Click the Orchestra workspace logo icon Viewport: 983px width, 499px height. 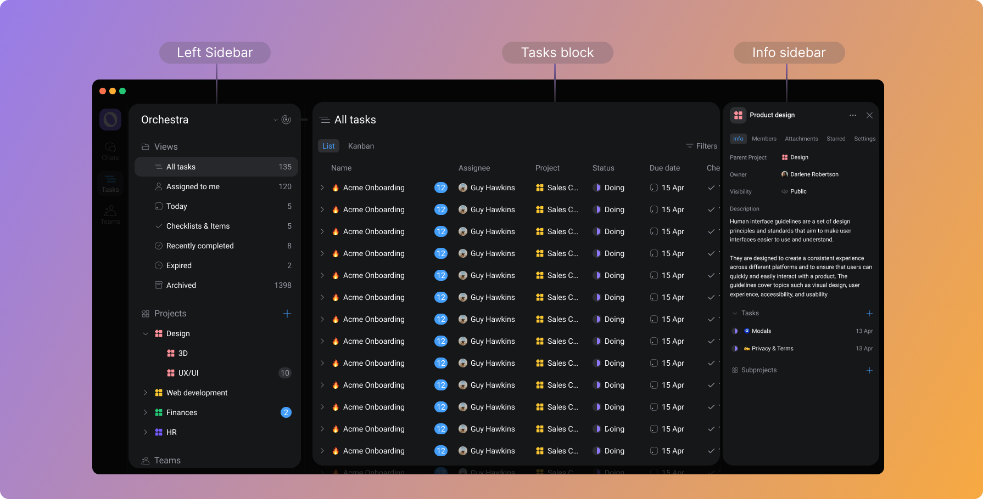coord(110,120)
